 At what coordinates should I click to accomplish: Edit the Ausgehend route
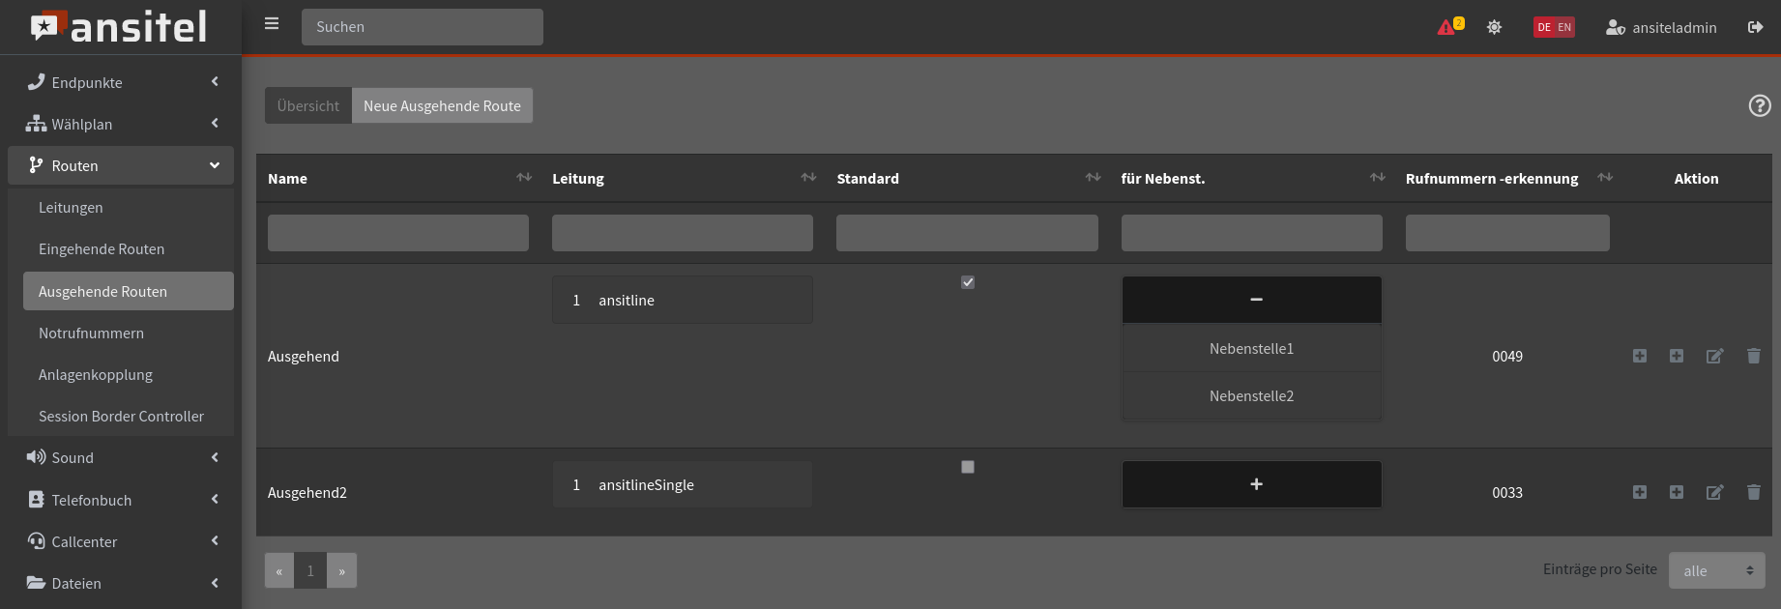[x=1714, y=356]
